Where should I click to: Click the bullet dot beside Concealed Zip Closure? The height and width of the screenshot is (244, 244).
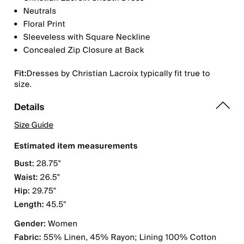pyautogui.click(x=16, y=50)
